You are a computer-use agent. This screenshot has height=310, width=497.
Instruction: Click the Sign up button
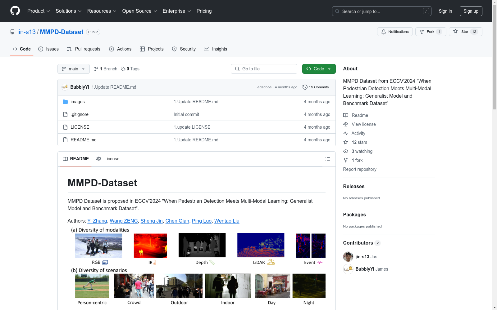471,11
